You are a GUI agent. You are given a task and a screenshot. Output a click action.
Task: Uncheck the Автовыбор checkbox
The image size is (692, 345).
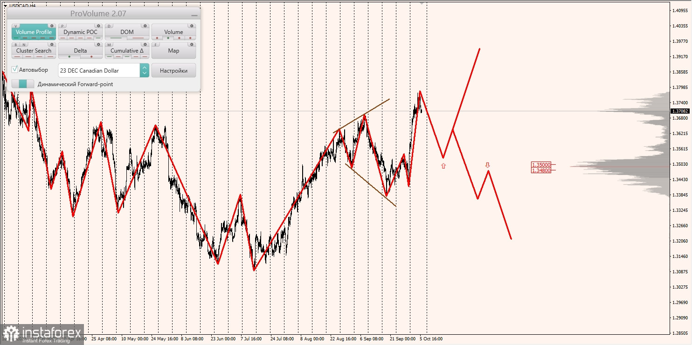(15, 69)
